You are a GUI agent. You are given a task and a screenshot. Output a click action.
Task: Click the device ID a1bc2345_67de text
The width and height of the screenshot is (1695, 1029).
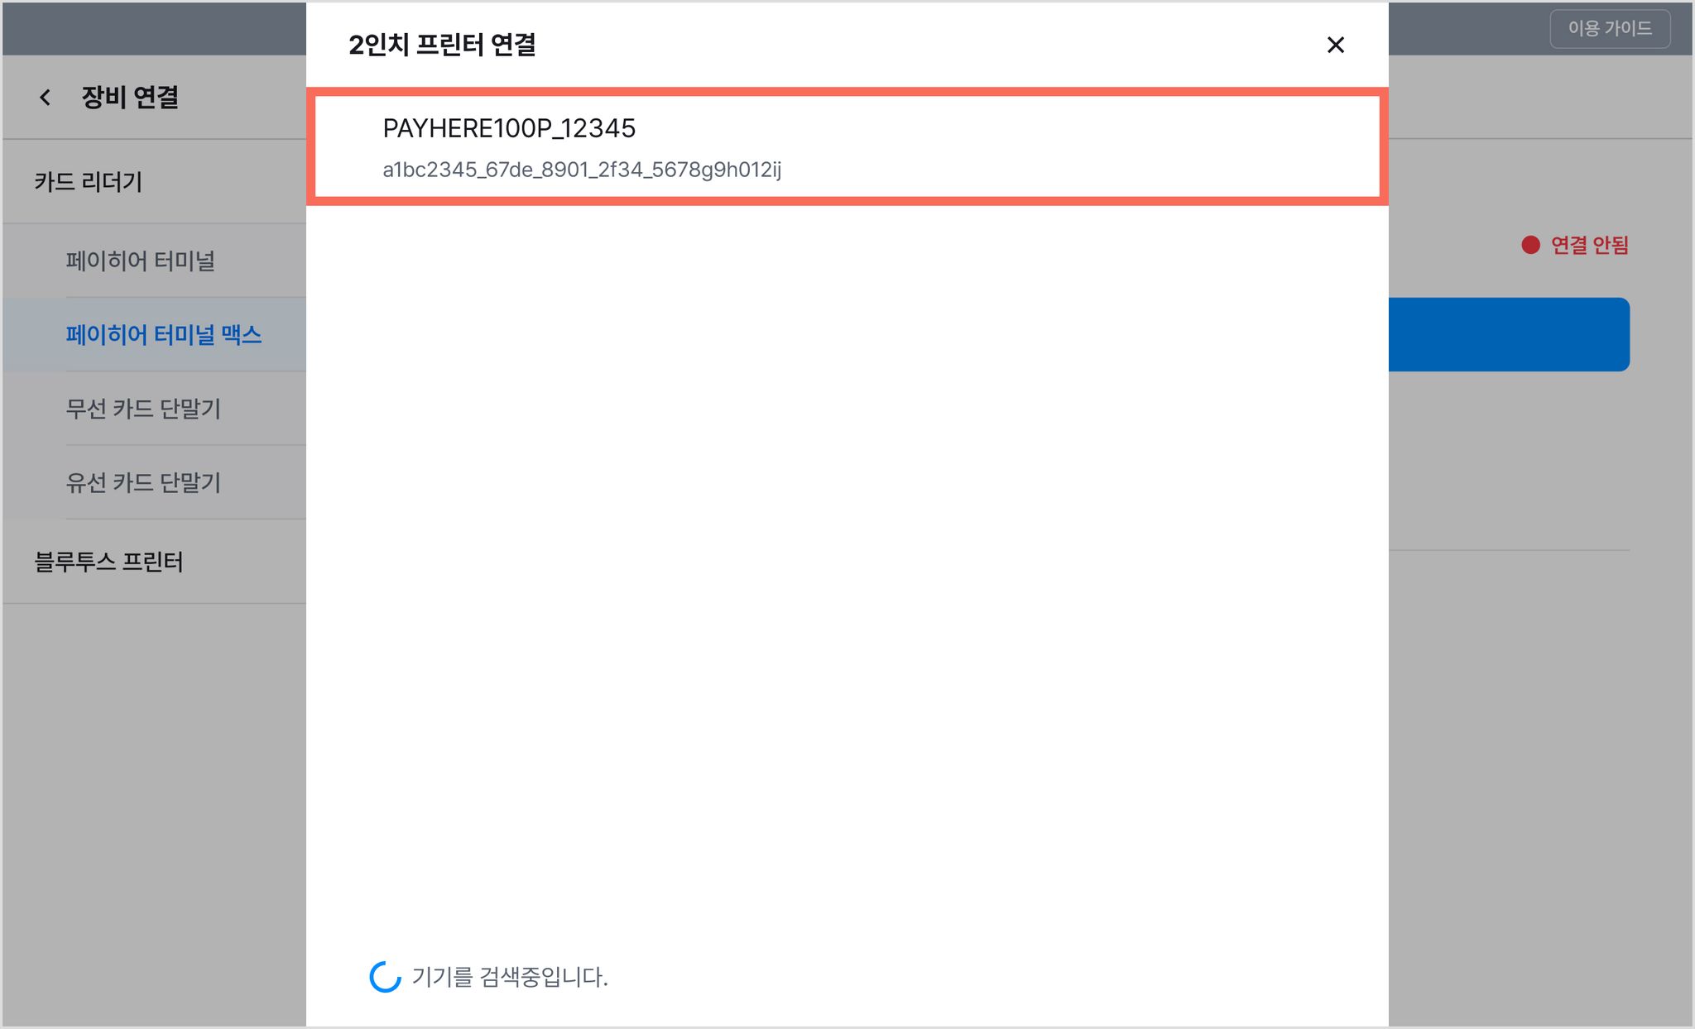click(582, 170)
